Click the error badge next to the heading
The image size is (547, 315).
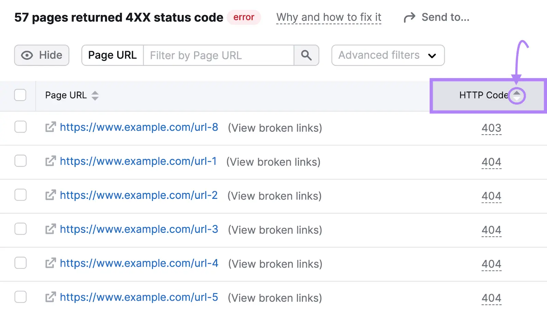[x=243, y=17]
